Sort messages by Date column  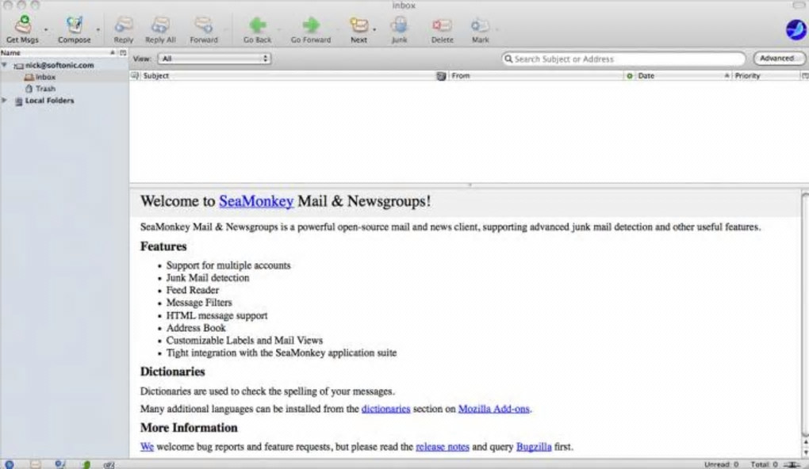tap(683, 76)
